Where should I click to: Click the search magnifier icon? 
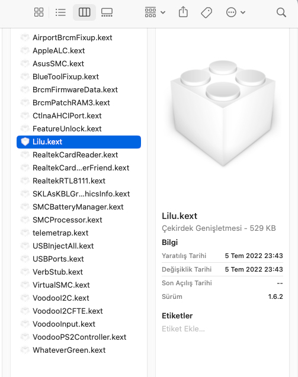click(281, 12)
